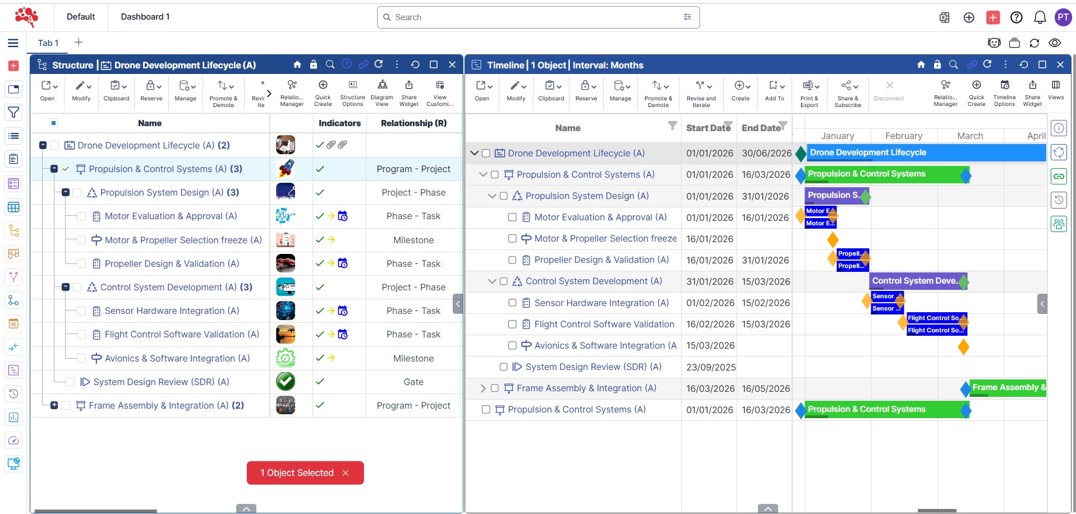Open Drone Development Lifecycle link in Timeline

click(576, 153)
